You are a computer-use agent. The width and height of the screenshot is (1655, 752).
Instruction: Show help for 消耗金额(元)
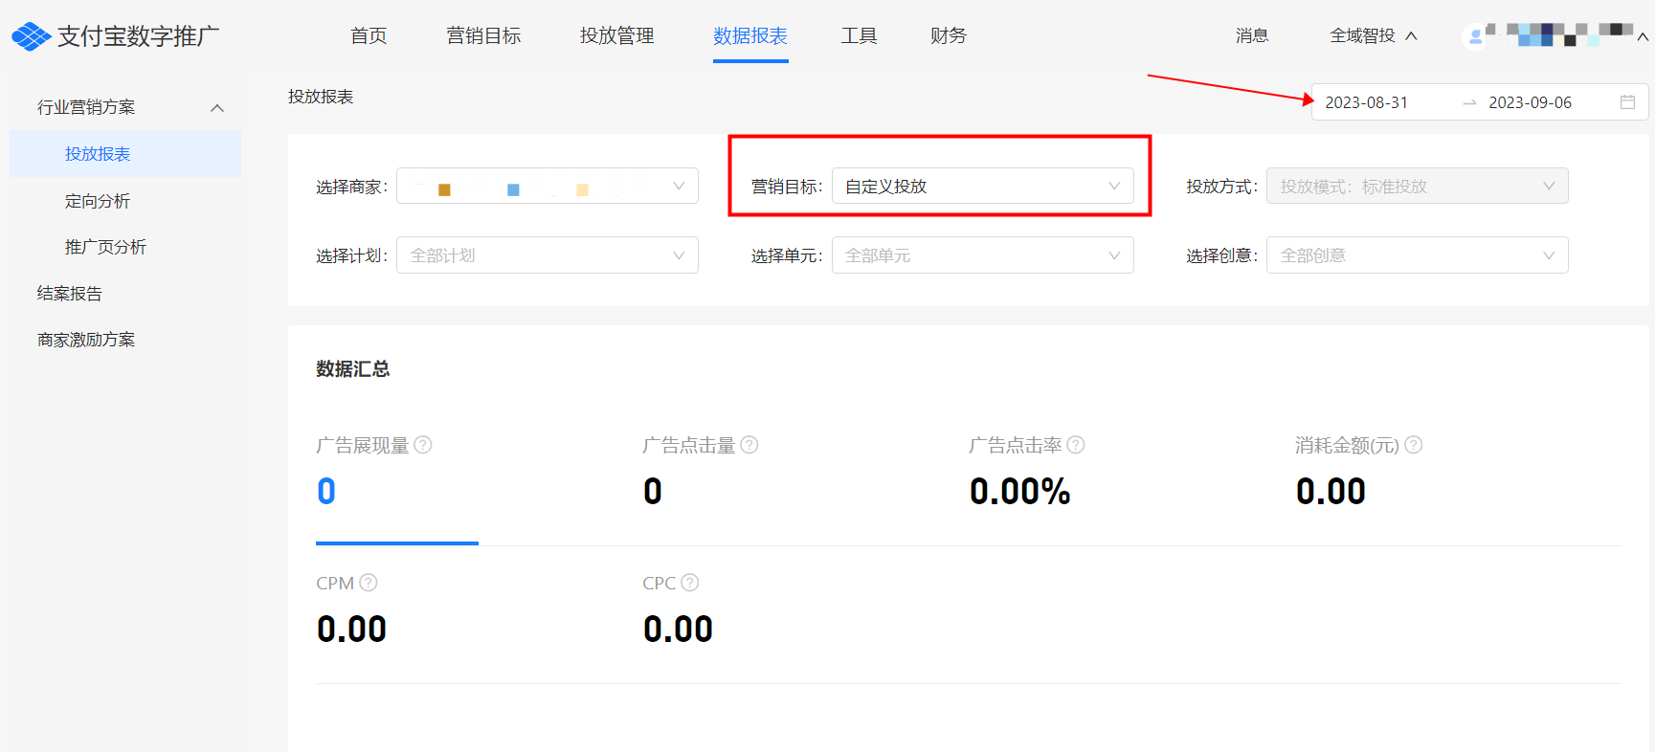(1413, 445)
